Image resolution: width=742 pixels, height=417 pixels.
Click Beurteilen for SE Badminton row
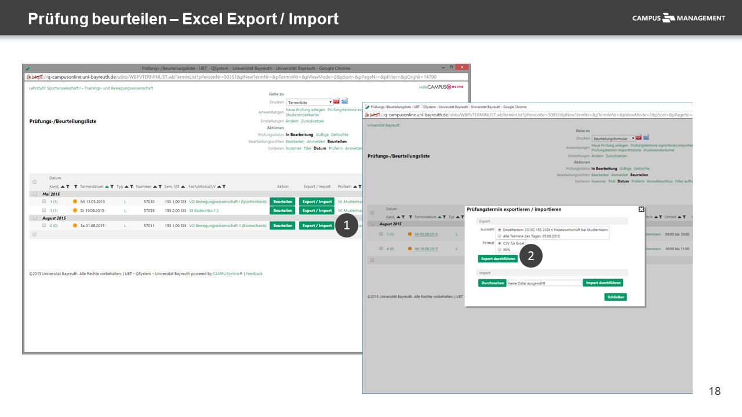point(283,210)
